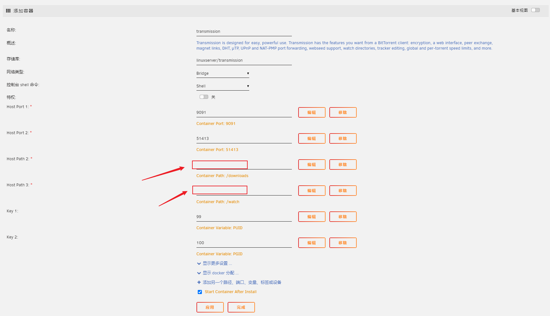The width and height of the screenshot is (550, 316).
Task: Click 移除 button for PGID variable
Action: tap(343, 243)
